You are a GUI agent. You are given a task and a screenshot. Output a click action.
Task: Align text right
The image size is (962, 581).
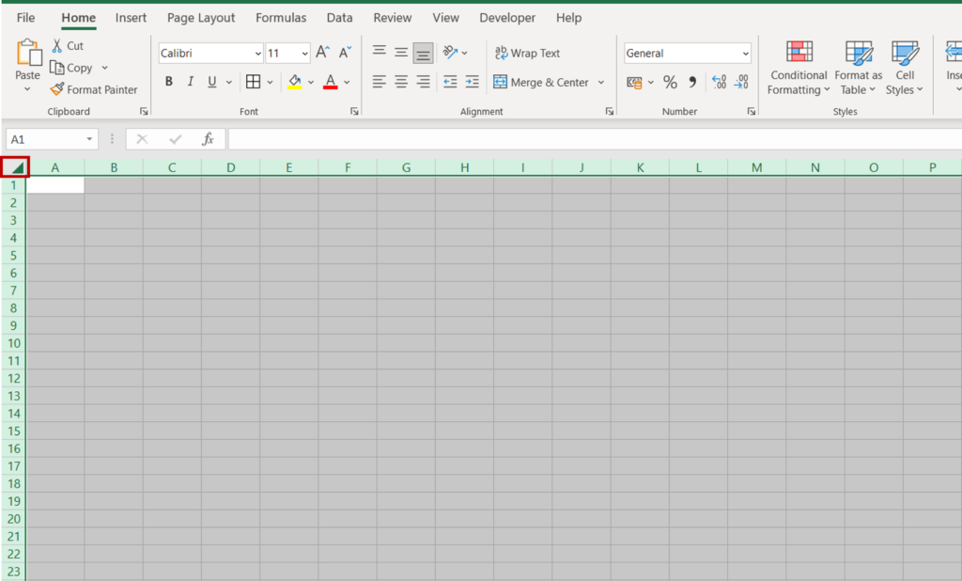(423, 82)
